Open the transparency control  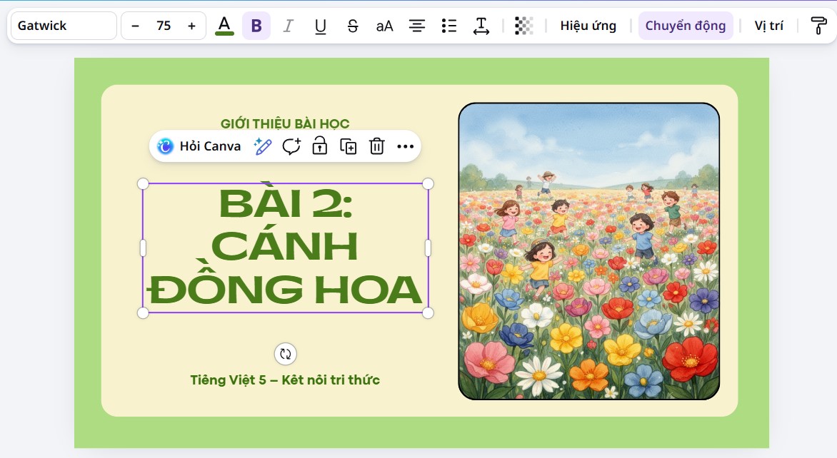point(524,26)
